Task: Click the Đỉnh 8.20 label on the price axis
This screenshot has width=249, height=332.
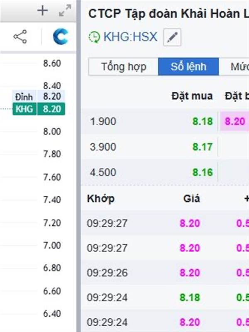Action: pos(39,97)
